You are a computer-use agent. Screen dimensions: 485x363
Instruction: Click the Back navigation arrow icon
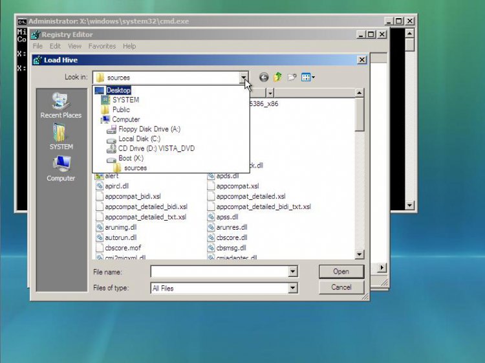[x=264, y=78]
